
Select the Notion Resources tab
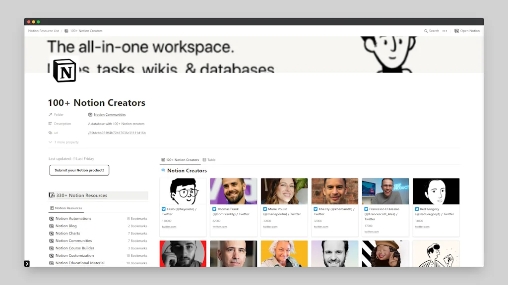[x=65, y=208]
